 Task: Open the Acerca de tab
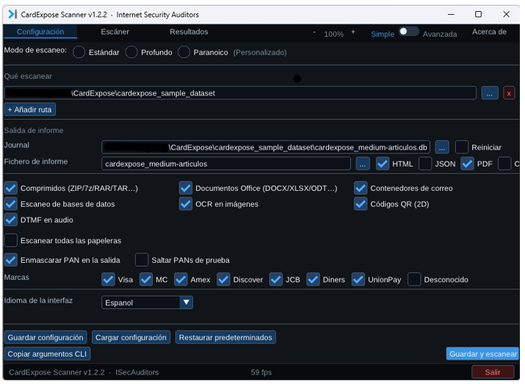click(x=489, y=32)
